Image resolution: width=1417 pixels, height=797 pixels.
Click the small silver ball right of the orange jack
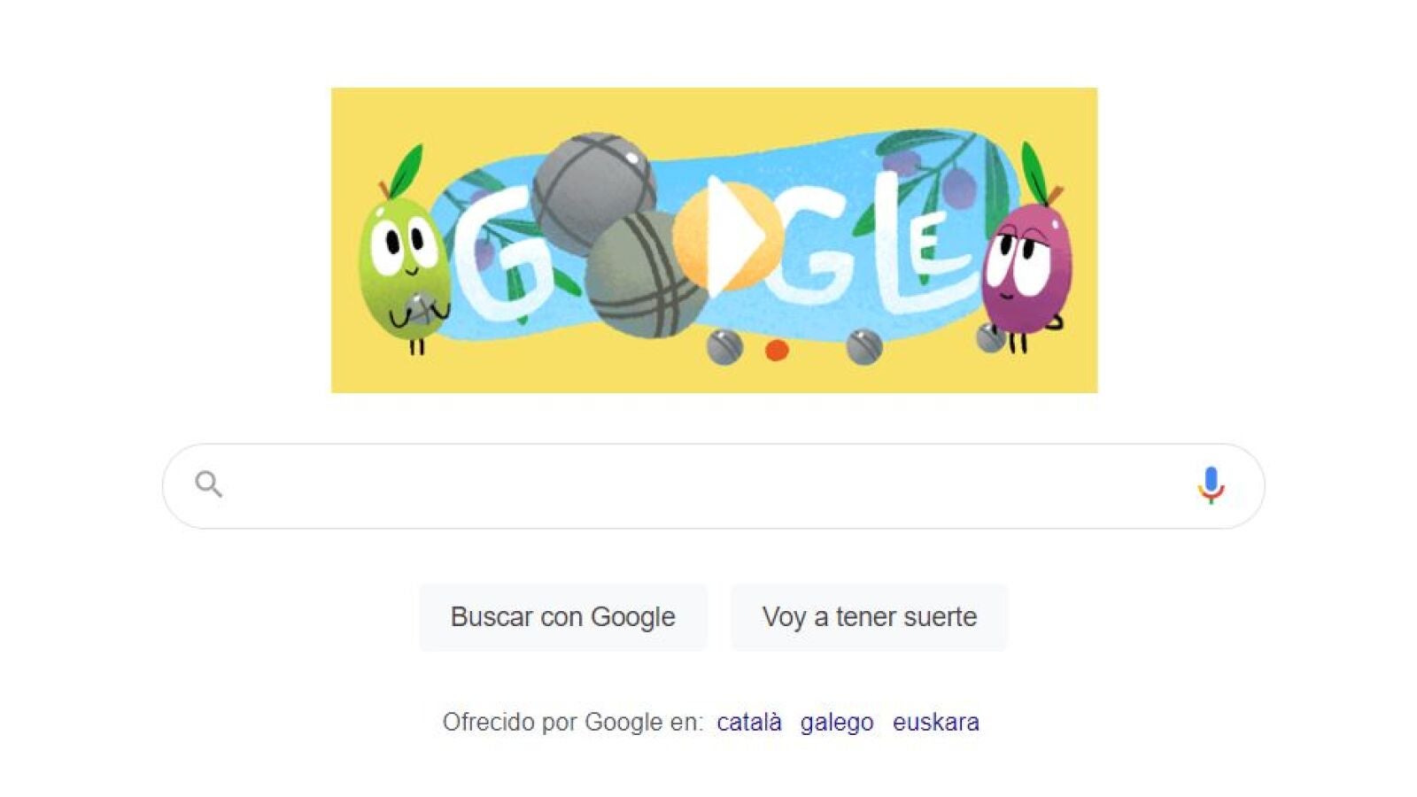[x=864, y=346]
